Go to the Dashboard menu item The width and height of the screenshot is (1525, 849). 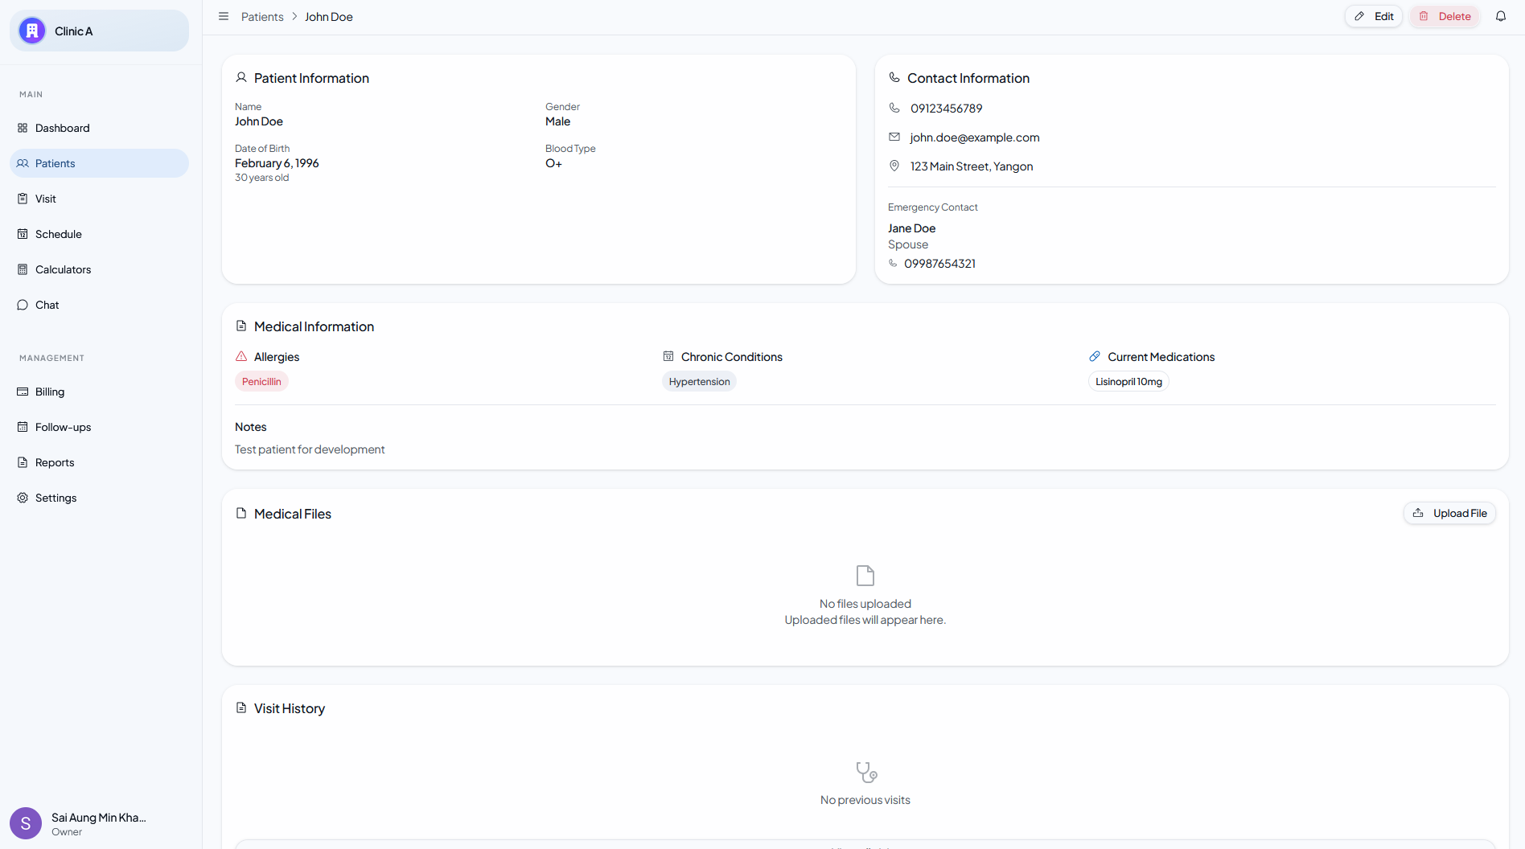(100, 128)
